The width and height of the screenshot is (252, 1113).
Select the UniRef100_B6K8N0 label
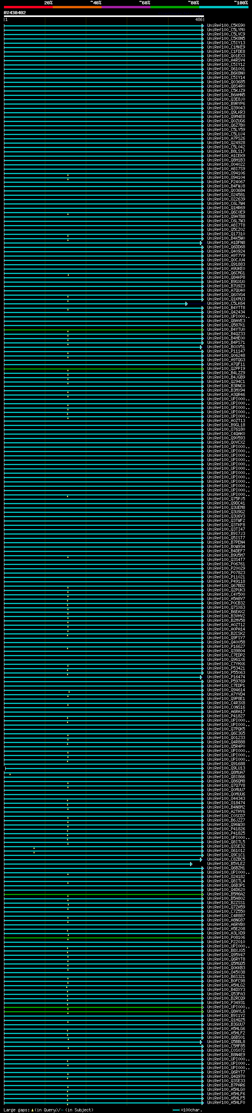(226, 73)
